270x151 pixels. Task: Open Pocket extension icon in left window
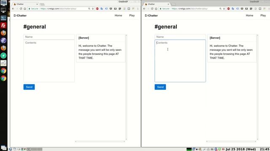(111, 8)
